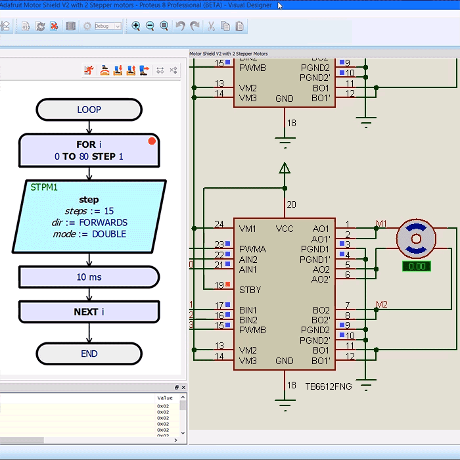Viewport: 460px width, 460px height.
Task: Click scroll down arrow in variables panel
Action: pos(183,433)
